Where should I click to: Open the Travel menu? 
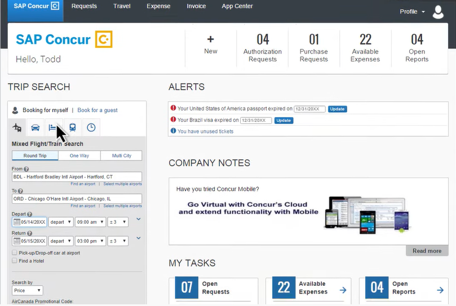pyautogui.click(x=122, y=6)
